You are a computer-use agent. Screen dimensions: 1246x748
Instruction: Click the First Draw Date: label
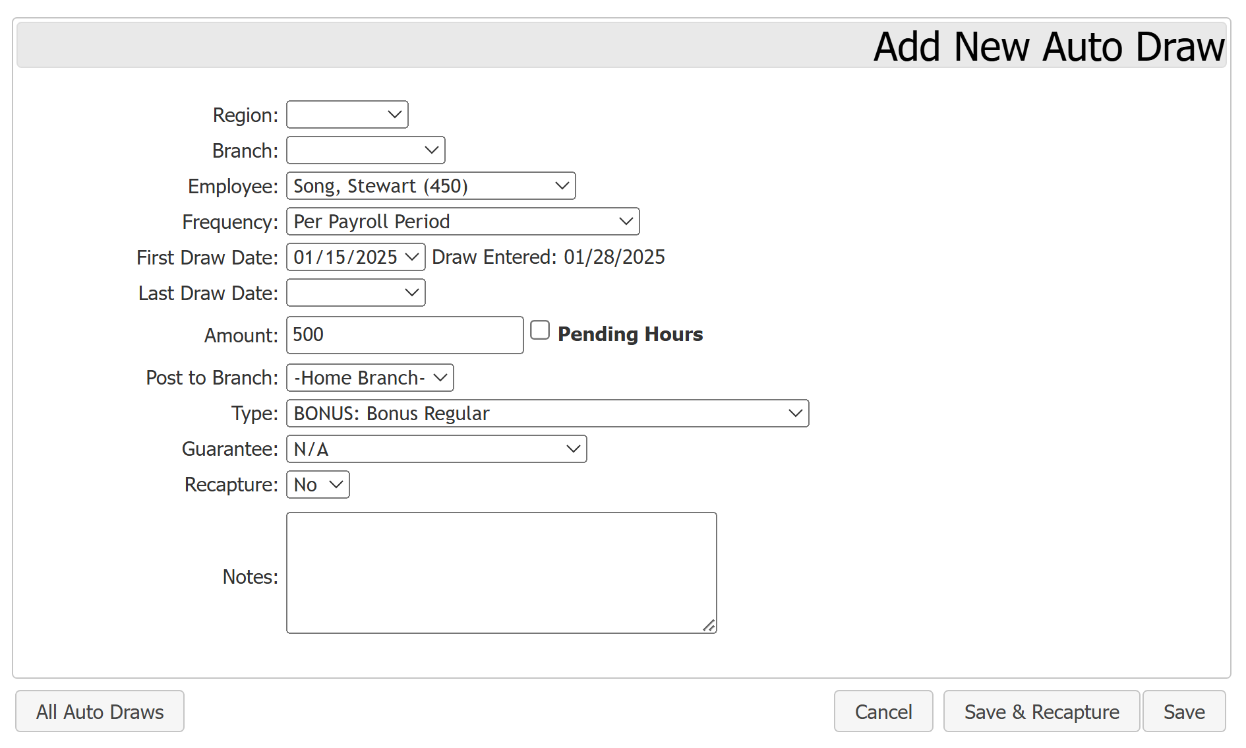(x=207, y=258)
